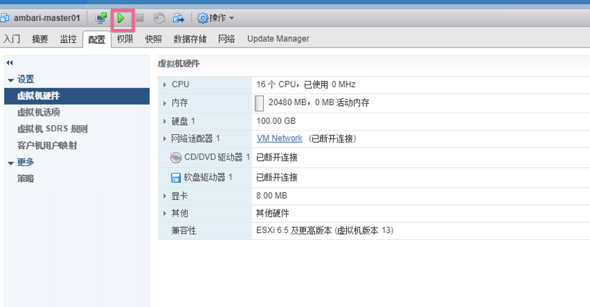Expand the 硬盘 1 row
This screenshot has height=307, width=590.
pos(165,121)
